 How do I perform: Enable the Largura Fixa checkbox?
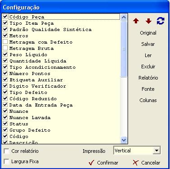7,162
